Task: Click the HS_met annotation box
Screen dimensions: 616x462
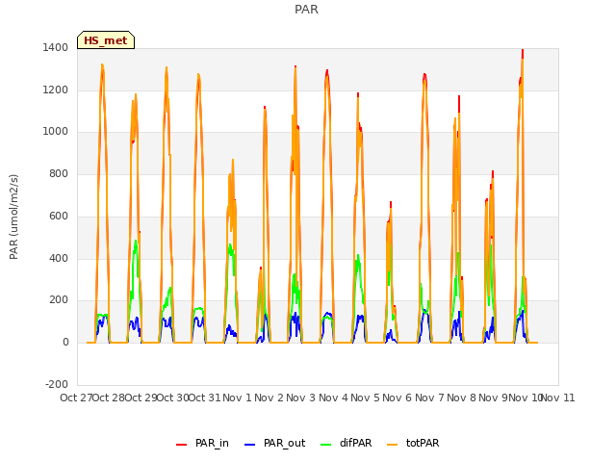Action: [x=106, y=40]
